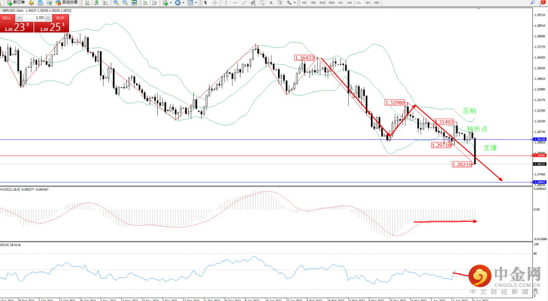Viewport: 548px width, 301px height.
Task: Click the search magnifier icon
Action: pos(533,3)
